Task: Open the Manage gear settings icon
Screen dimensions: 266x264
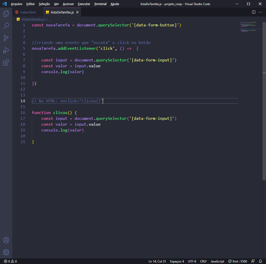Action: coord(6,252)
